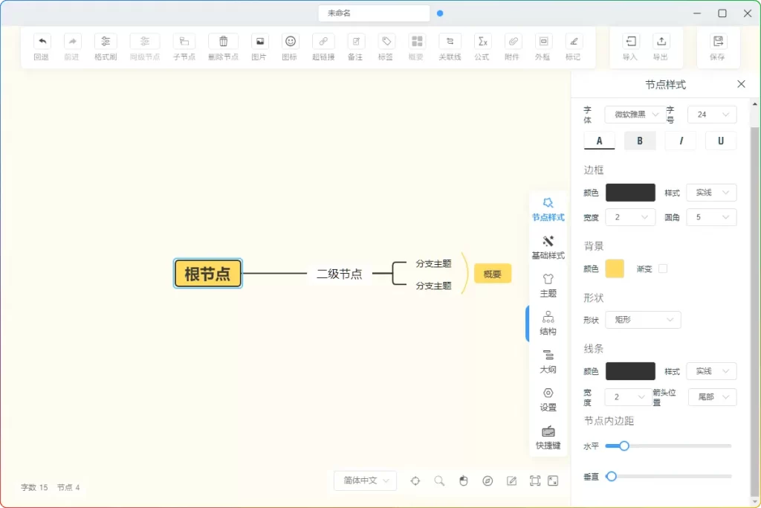
Task: Open the 主题 theme sidebar tab
Action: click(548, 286)
